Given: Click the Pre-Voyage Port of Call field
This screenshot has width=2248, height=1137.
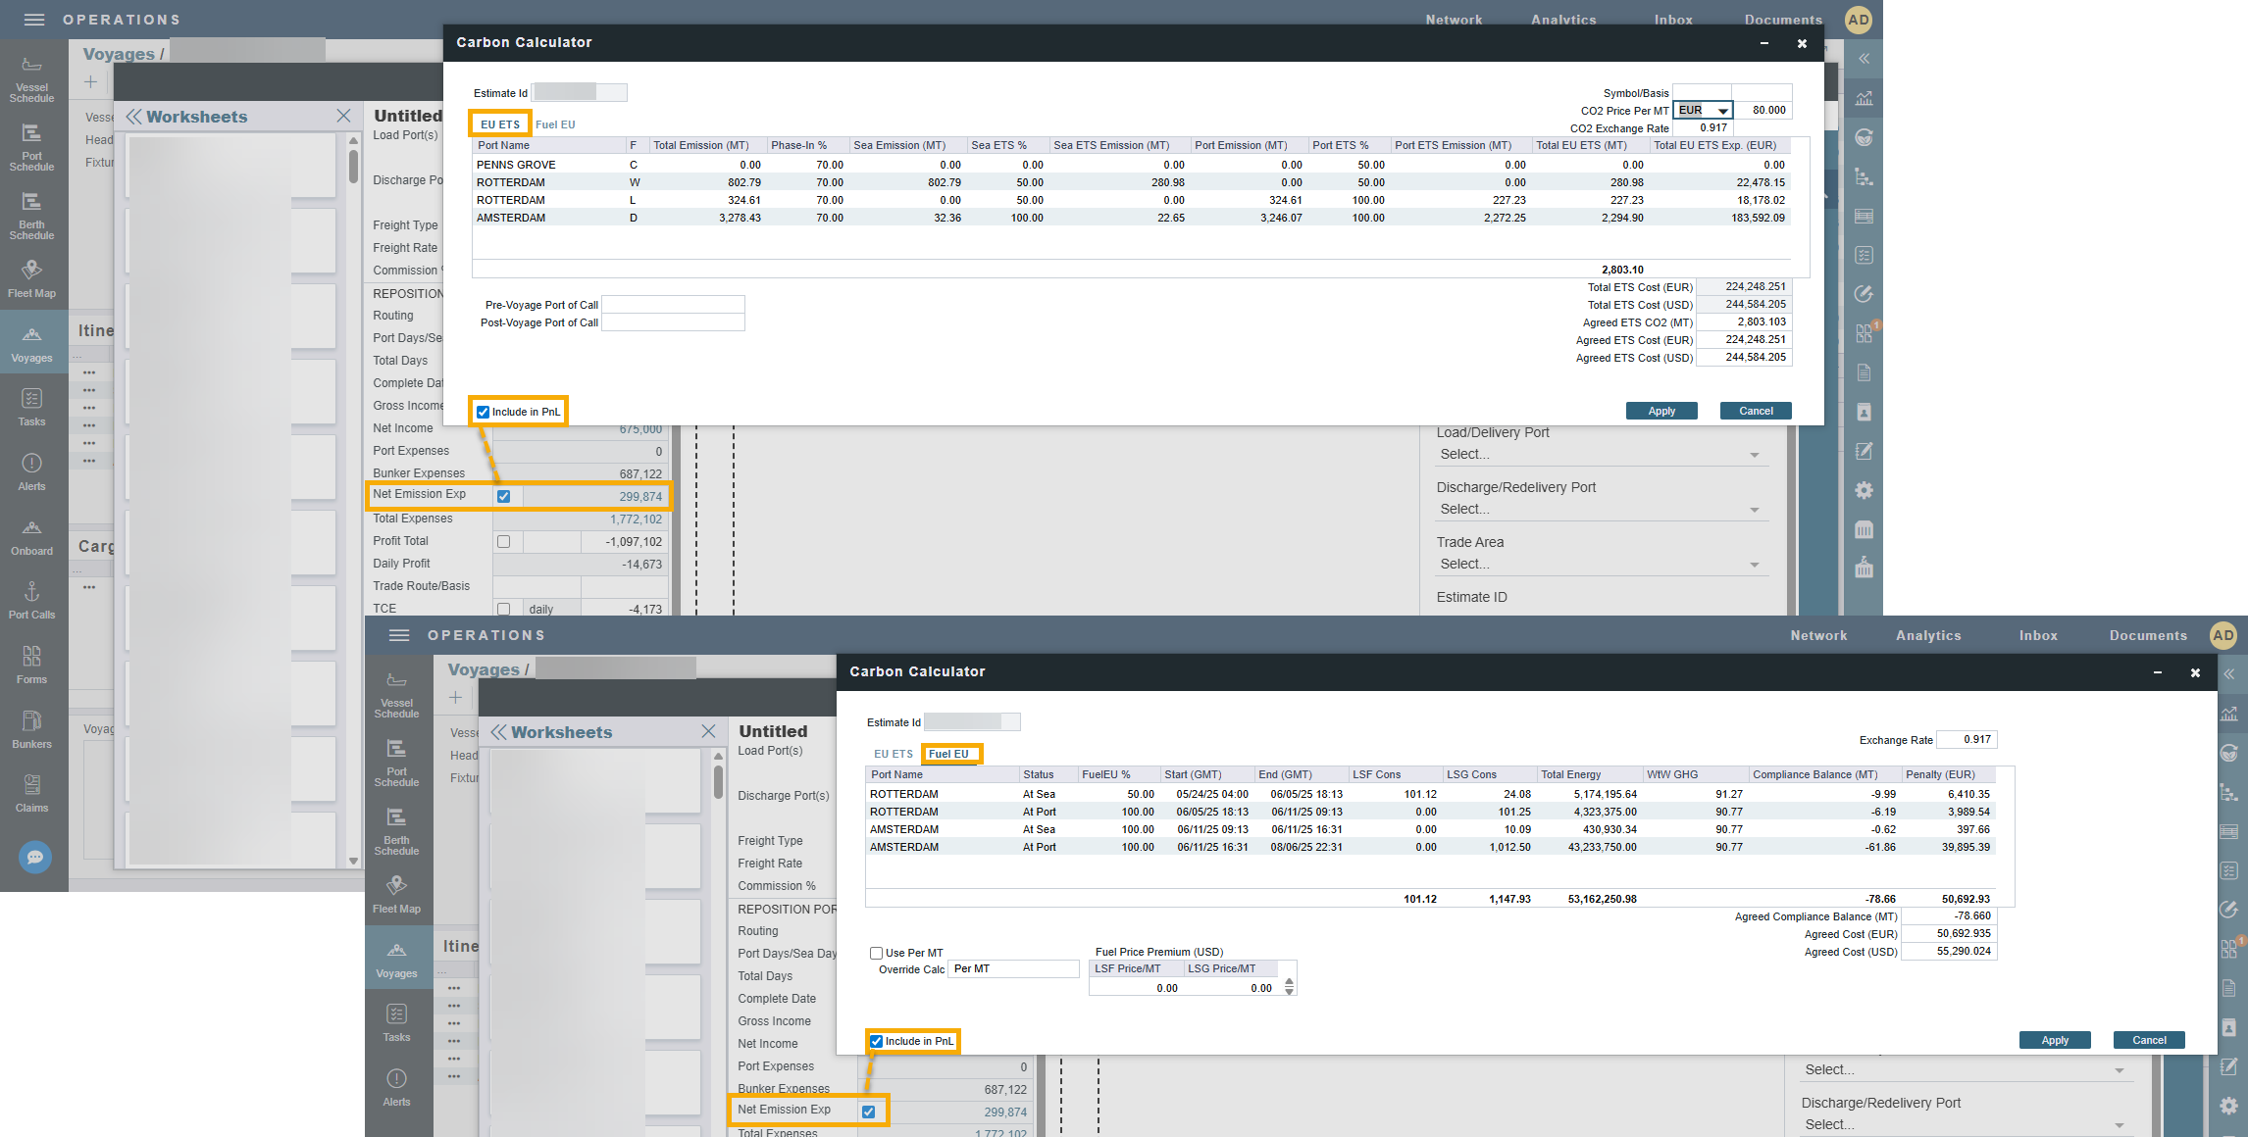Looking at the screenshot, I should [x=673, y=305].
